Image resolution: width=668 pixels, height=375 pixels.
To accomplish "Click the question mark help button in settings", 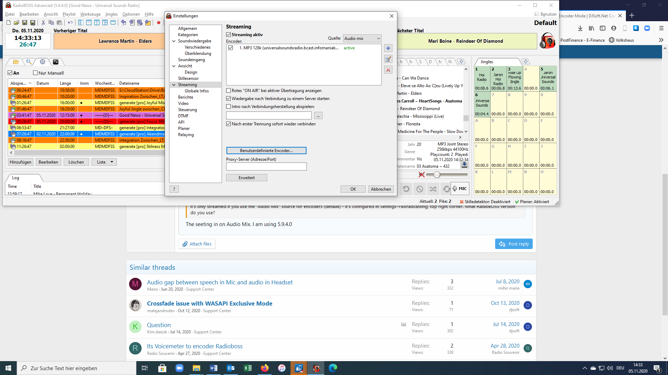I will point(174,189).
